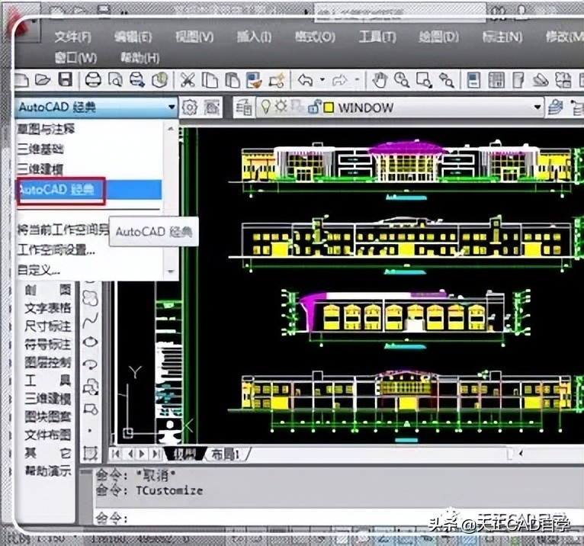Open the 绘图(D) menu
Image resolution: width=584 pixels, height=546 pixels.
point(438,37)
